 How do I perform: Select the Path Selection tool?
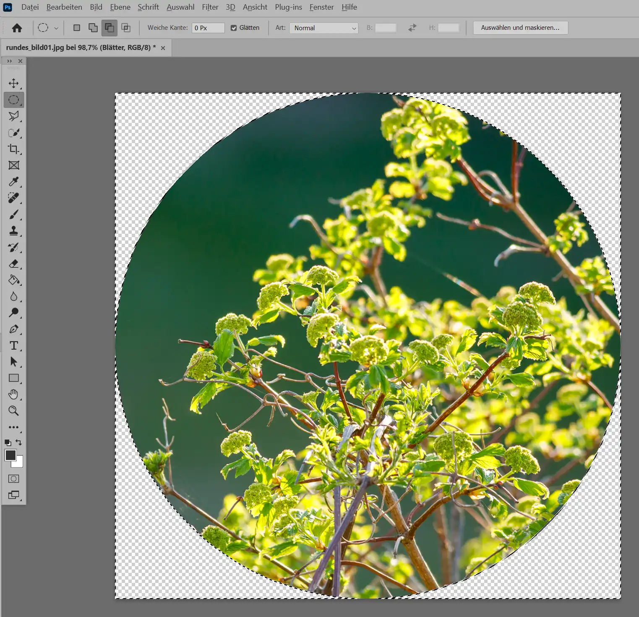[x=14, y=362]
